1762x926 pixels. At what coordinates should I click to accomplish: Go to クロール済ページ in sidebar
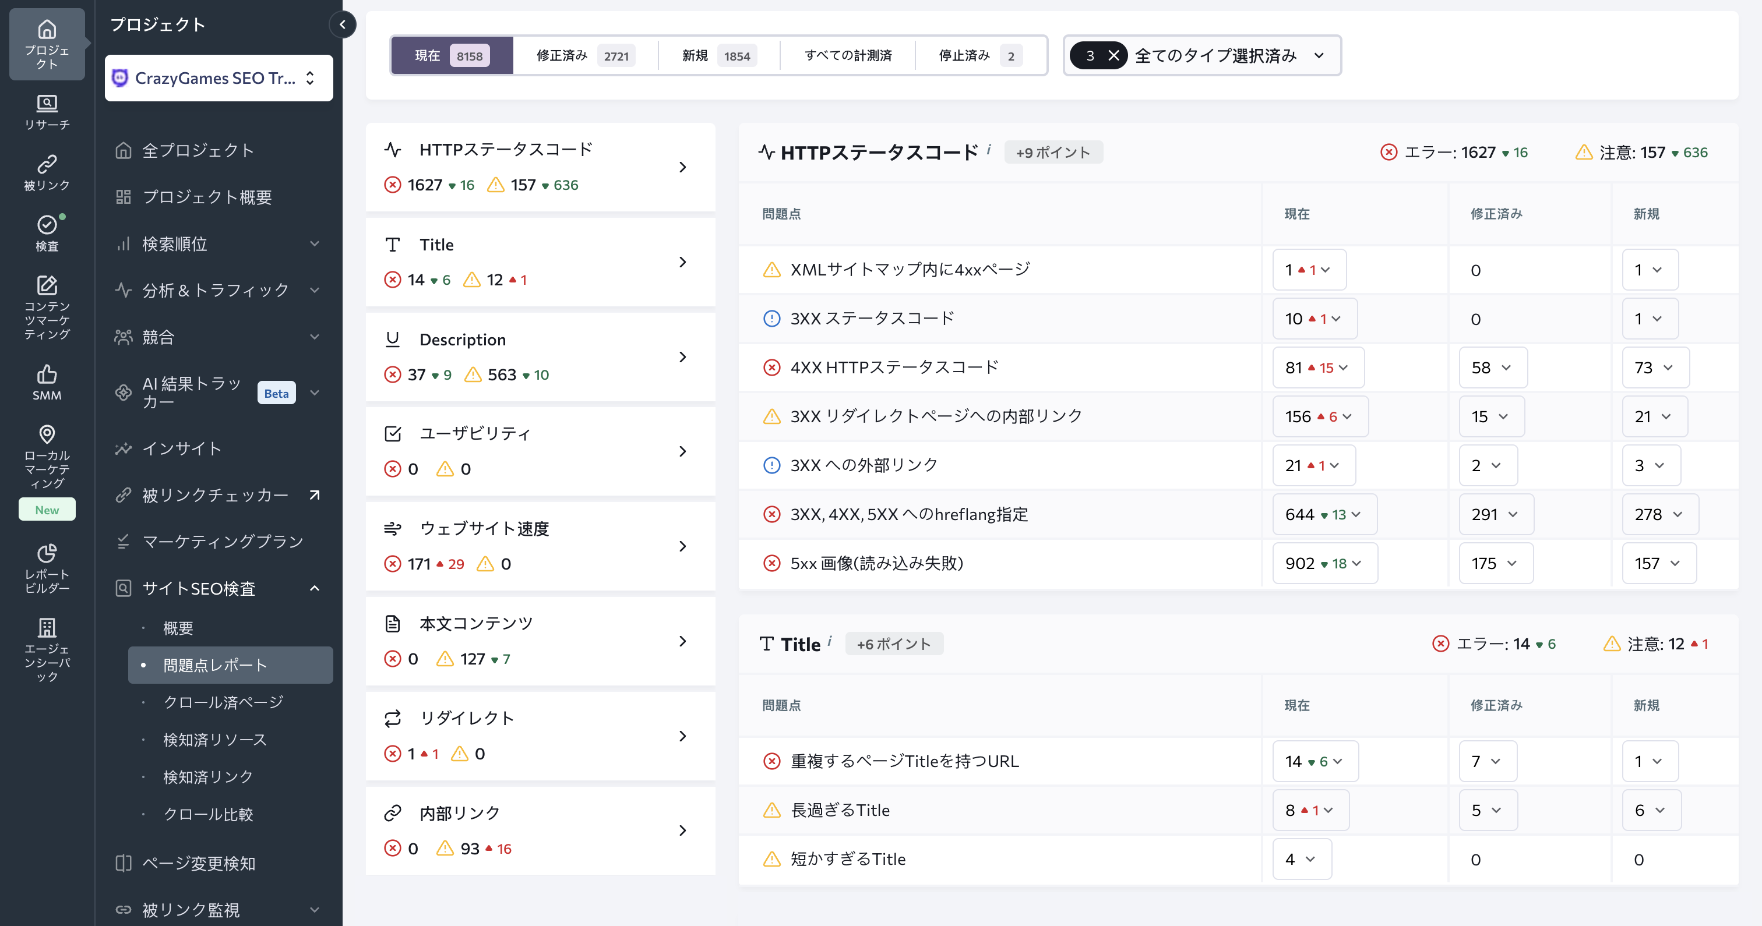coord(223,702)
